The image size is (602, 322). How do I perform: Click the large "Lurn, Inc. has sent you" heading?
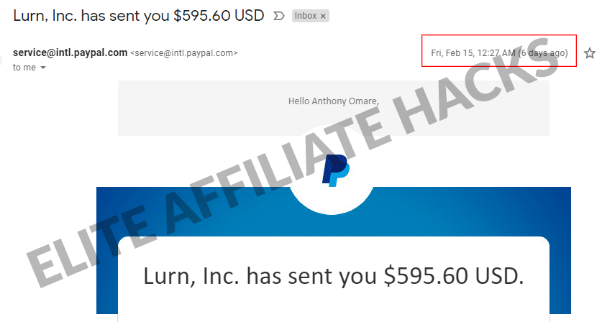point(260,276)
